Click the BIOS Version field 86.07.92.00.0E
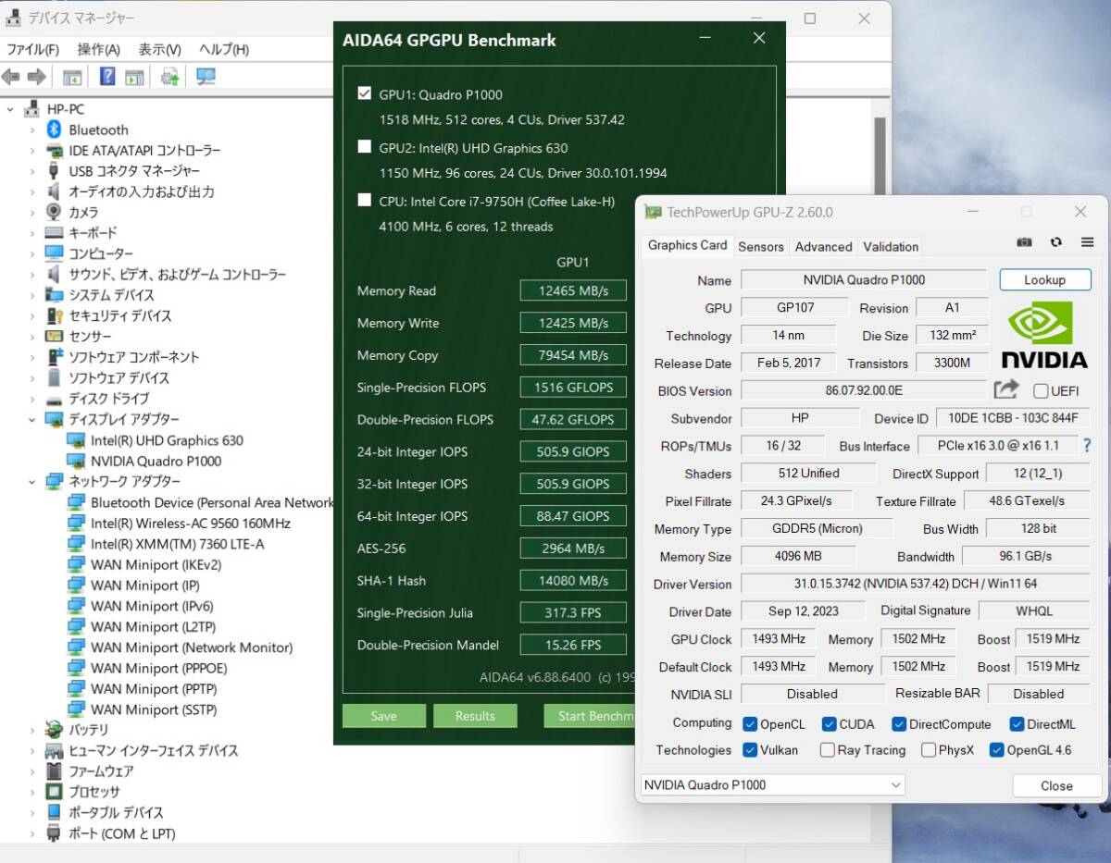1111x863 pixels. (864, 390)
